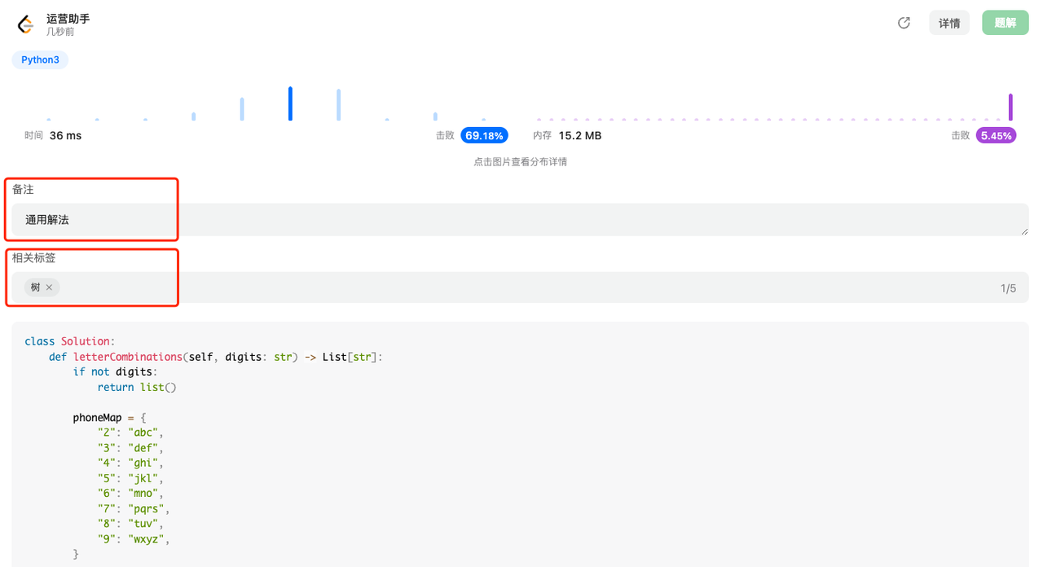Click the 1/5 tag counter
The image size is (1043, 567).
[1008, 288]
